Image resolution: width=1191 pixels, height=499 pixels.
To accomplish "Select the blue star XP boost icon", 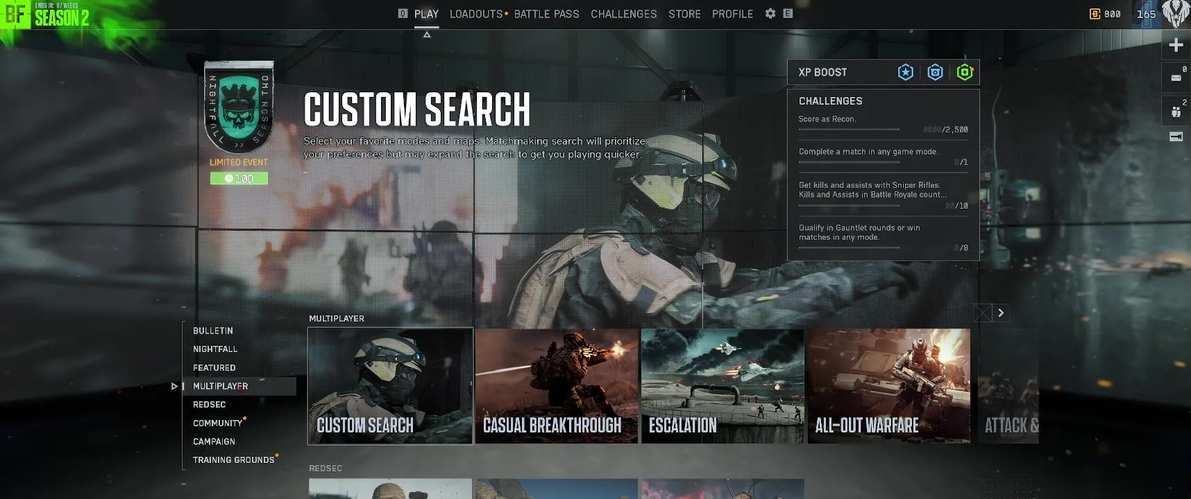I will (x=906, y=72).
